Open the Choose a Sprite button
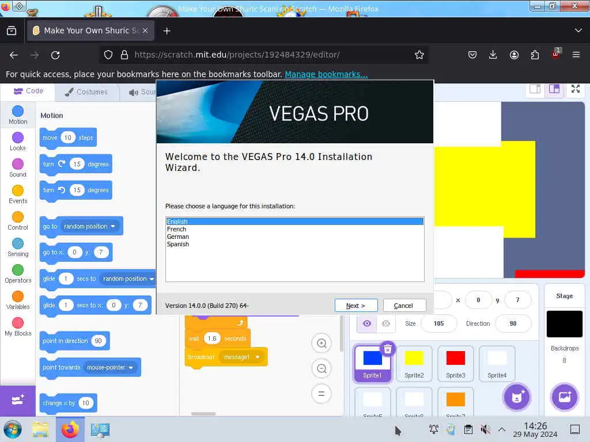This screenshot has width=590, height=442. click(x=517, y=397)
